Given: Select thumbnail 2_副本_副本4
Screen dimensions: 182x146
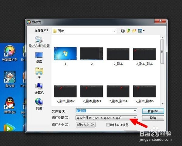Looking at the screenshot, I should [x=118, y=94].
